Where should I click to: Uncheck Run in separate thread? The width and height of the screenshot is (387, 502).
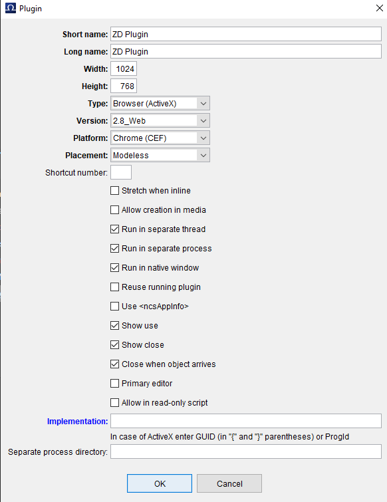tap(114, 229)
